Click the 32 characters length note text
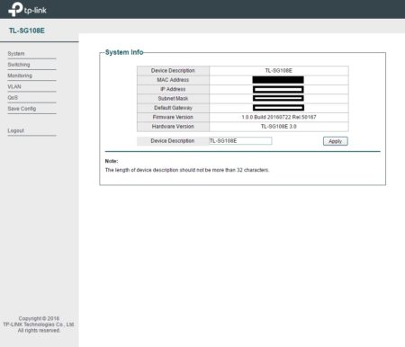 tap(187, 170)
